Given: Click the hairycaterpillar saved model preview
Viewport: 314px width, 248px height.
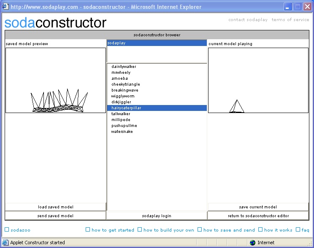Looking at the screenshot, I should click(x=56, y=80).
